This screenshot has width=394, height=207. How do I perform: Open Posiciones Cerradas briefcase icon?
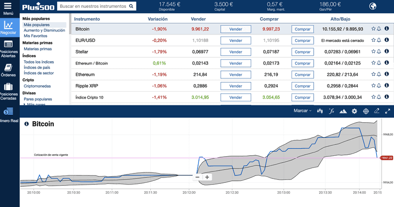[x=8, y=87]
